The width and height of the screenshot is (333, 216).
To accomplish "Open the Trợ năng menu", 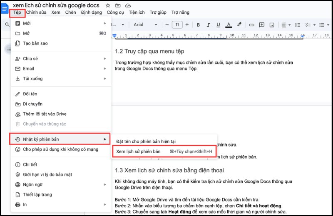I will click(x=180, y=12).
